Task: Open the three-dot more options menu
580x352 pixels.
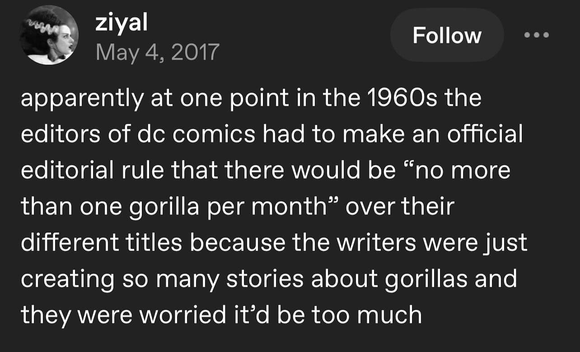Action: coord(536,35)
